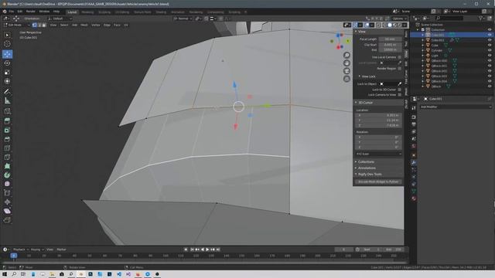
Task: Open the Edit Mode dropdown
Action: coord(17,25)
